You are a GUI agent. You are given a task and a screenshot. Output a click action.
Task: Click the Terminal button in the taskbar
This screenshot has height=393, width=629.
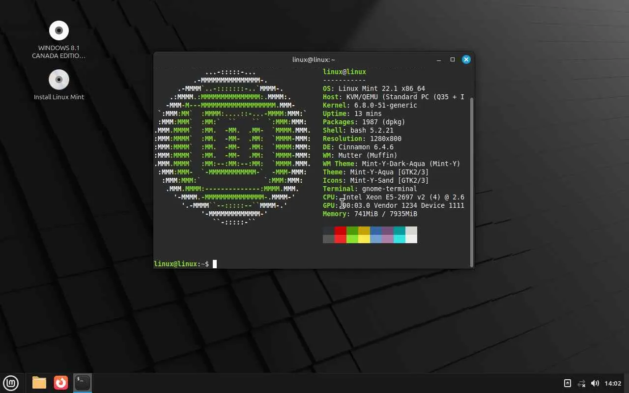[x=83, y=383]
